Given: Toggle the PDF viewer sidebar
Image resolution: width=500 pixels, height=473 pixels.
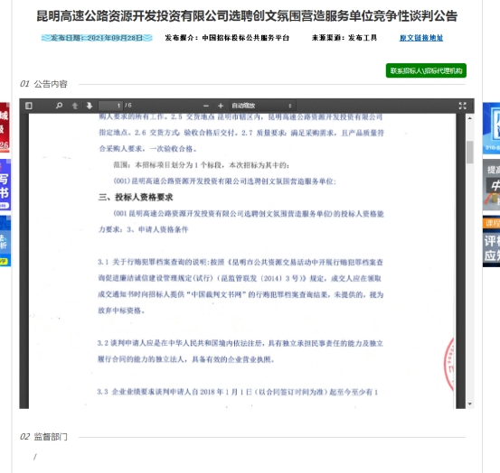Looking at the screenshot, I should point(29,106).
